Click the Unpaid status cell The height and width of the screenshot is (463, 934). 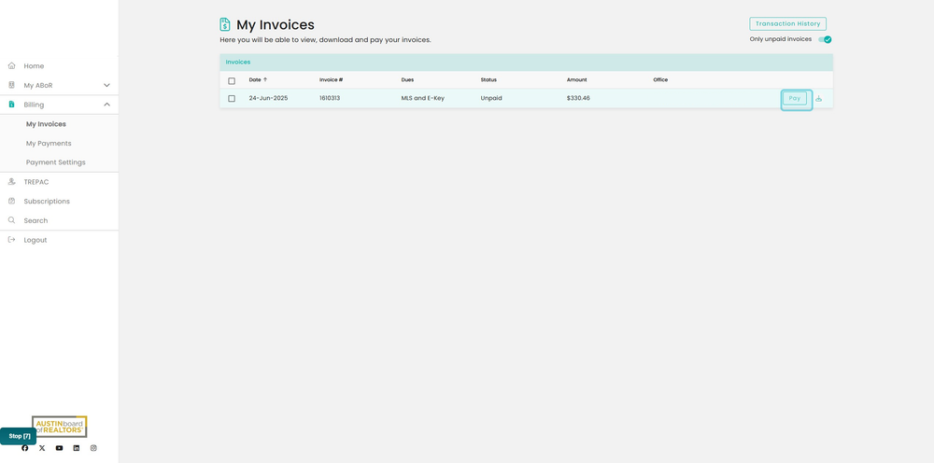point(491,98)
